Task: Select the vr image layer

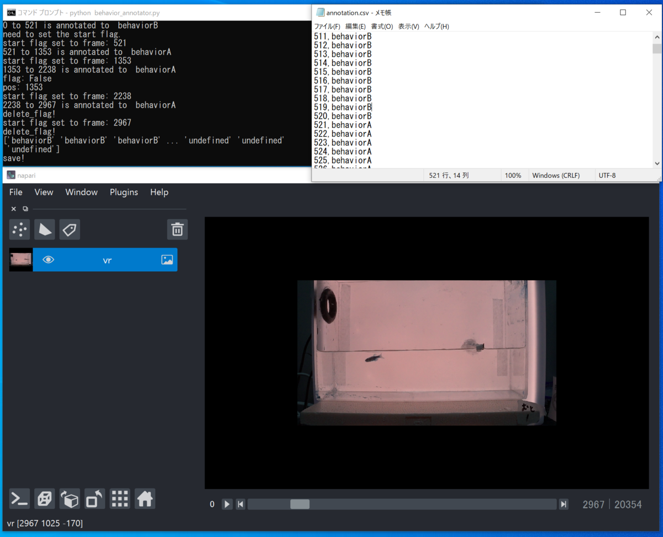Action: (x=107, y=260)
